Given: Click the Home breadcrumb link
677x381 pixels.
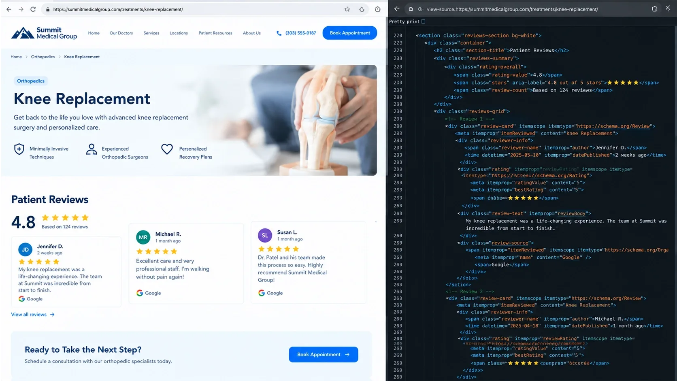Looking at the screenshot, I should tap(16, 57).
